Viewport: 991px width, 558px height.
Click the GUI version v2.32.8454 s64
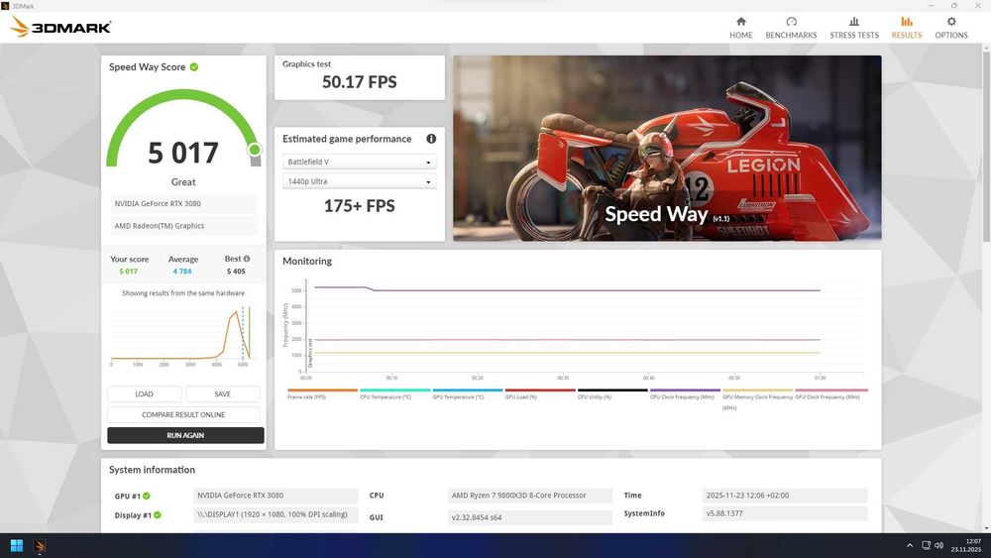click(x=529, y=517)
